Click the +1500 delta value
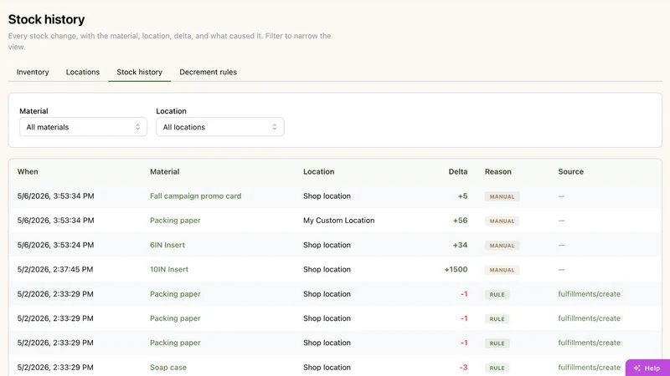 (456, 269)
